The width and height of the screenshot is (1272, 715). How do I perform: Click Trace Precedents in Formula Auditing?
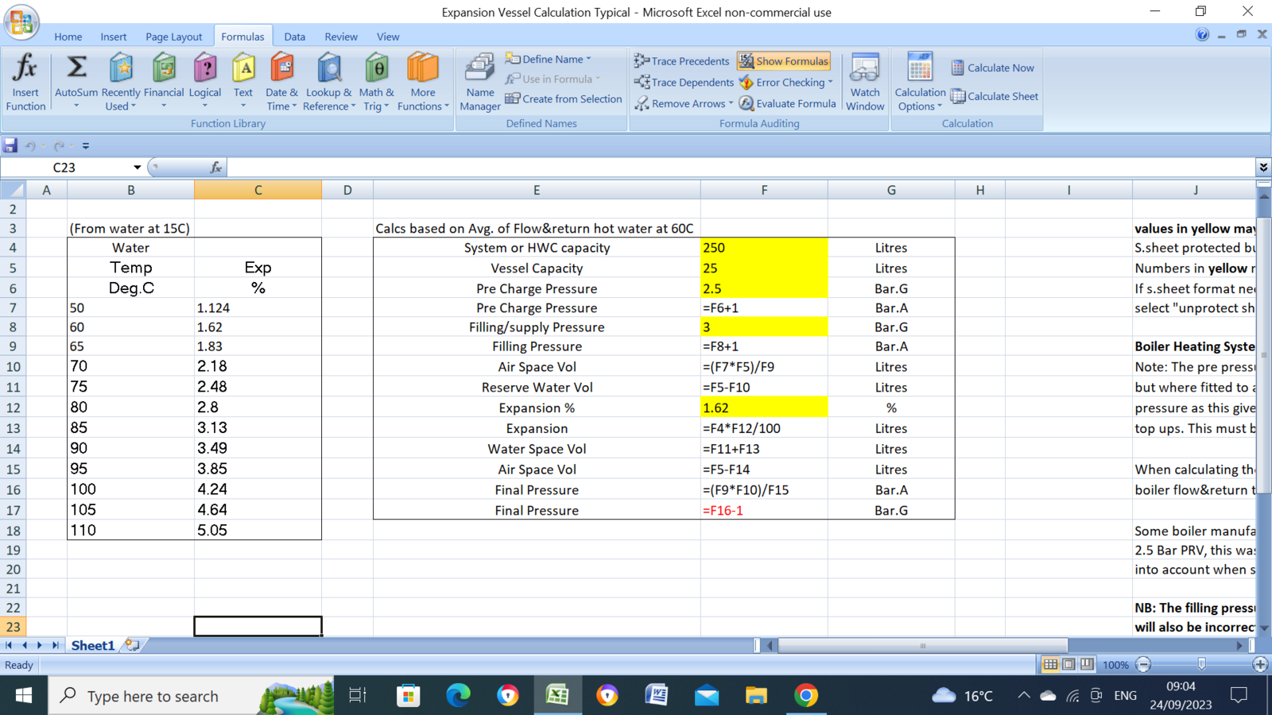point(681,61)
